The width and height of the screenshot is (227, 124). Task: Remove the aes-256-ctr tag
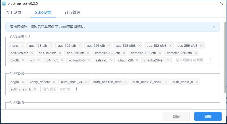88,53
